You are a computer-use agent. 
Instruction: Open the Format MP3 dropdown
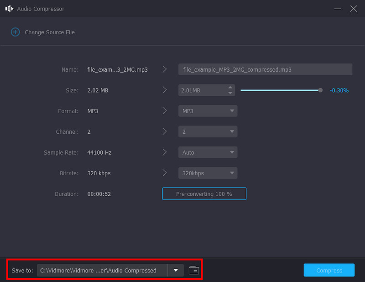(208, 111)
